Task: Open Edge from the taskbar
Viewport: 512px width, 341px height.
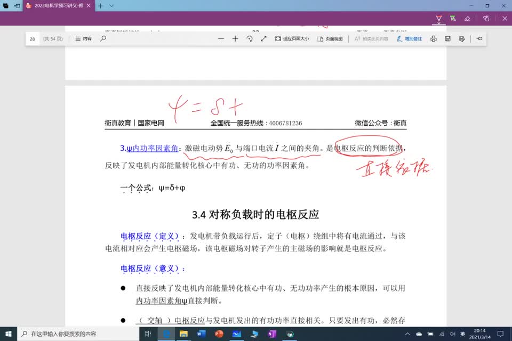Action: [166, 334]
